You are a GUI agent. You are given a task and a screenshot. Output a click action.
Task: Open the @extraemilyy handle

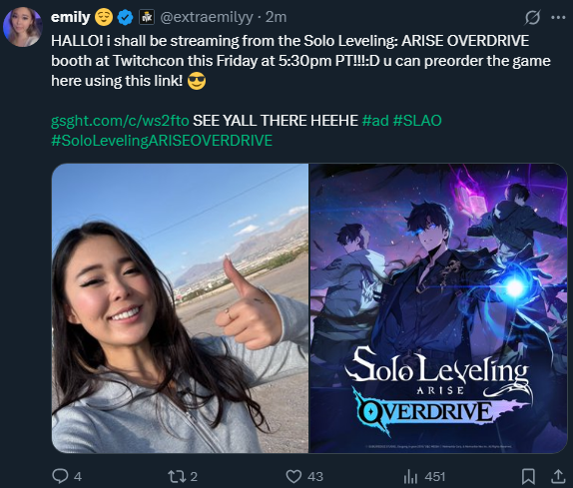tap(207, 17)
